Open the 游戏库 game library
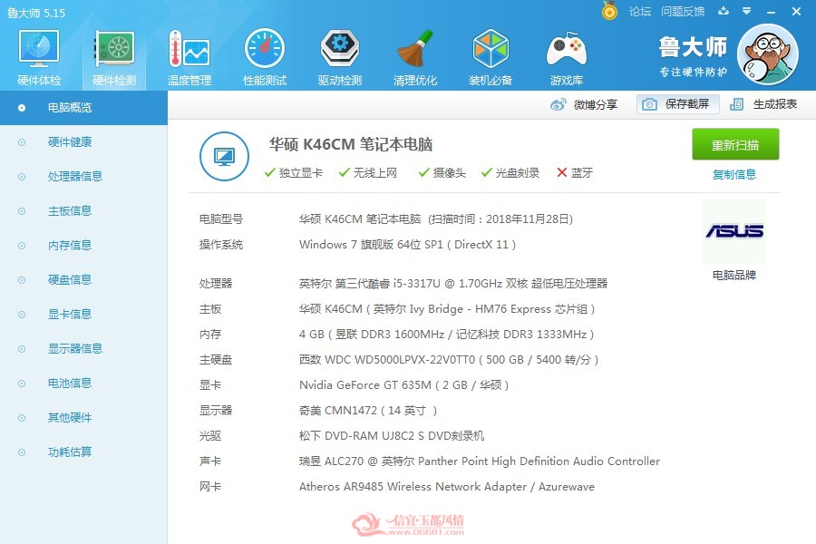Screen dimensions: 816x544 pyautogui.click(x=566, y=58)
